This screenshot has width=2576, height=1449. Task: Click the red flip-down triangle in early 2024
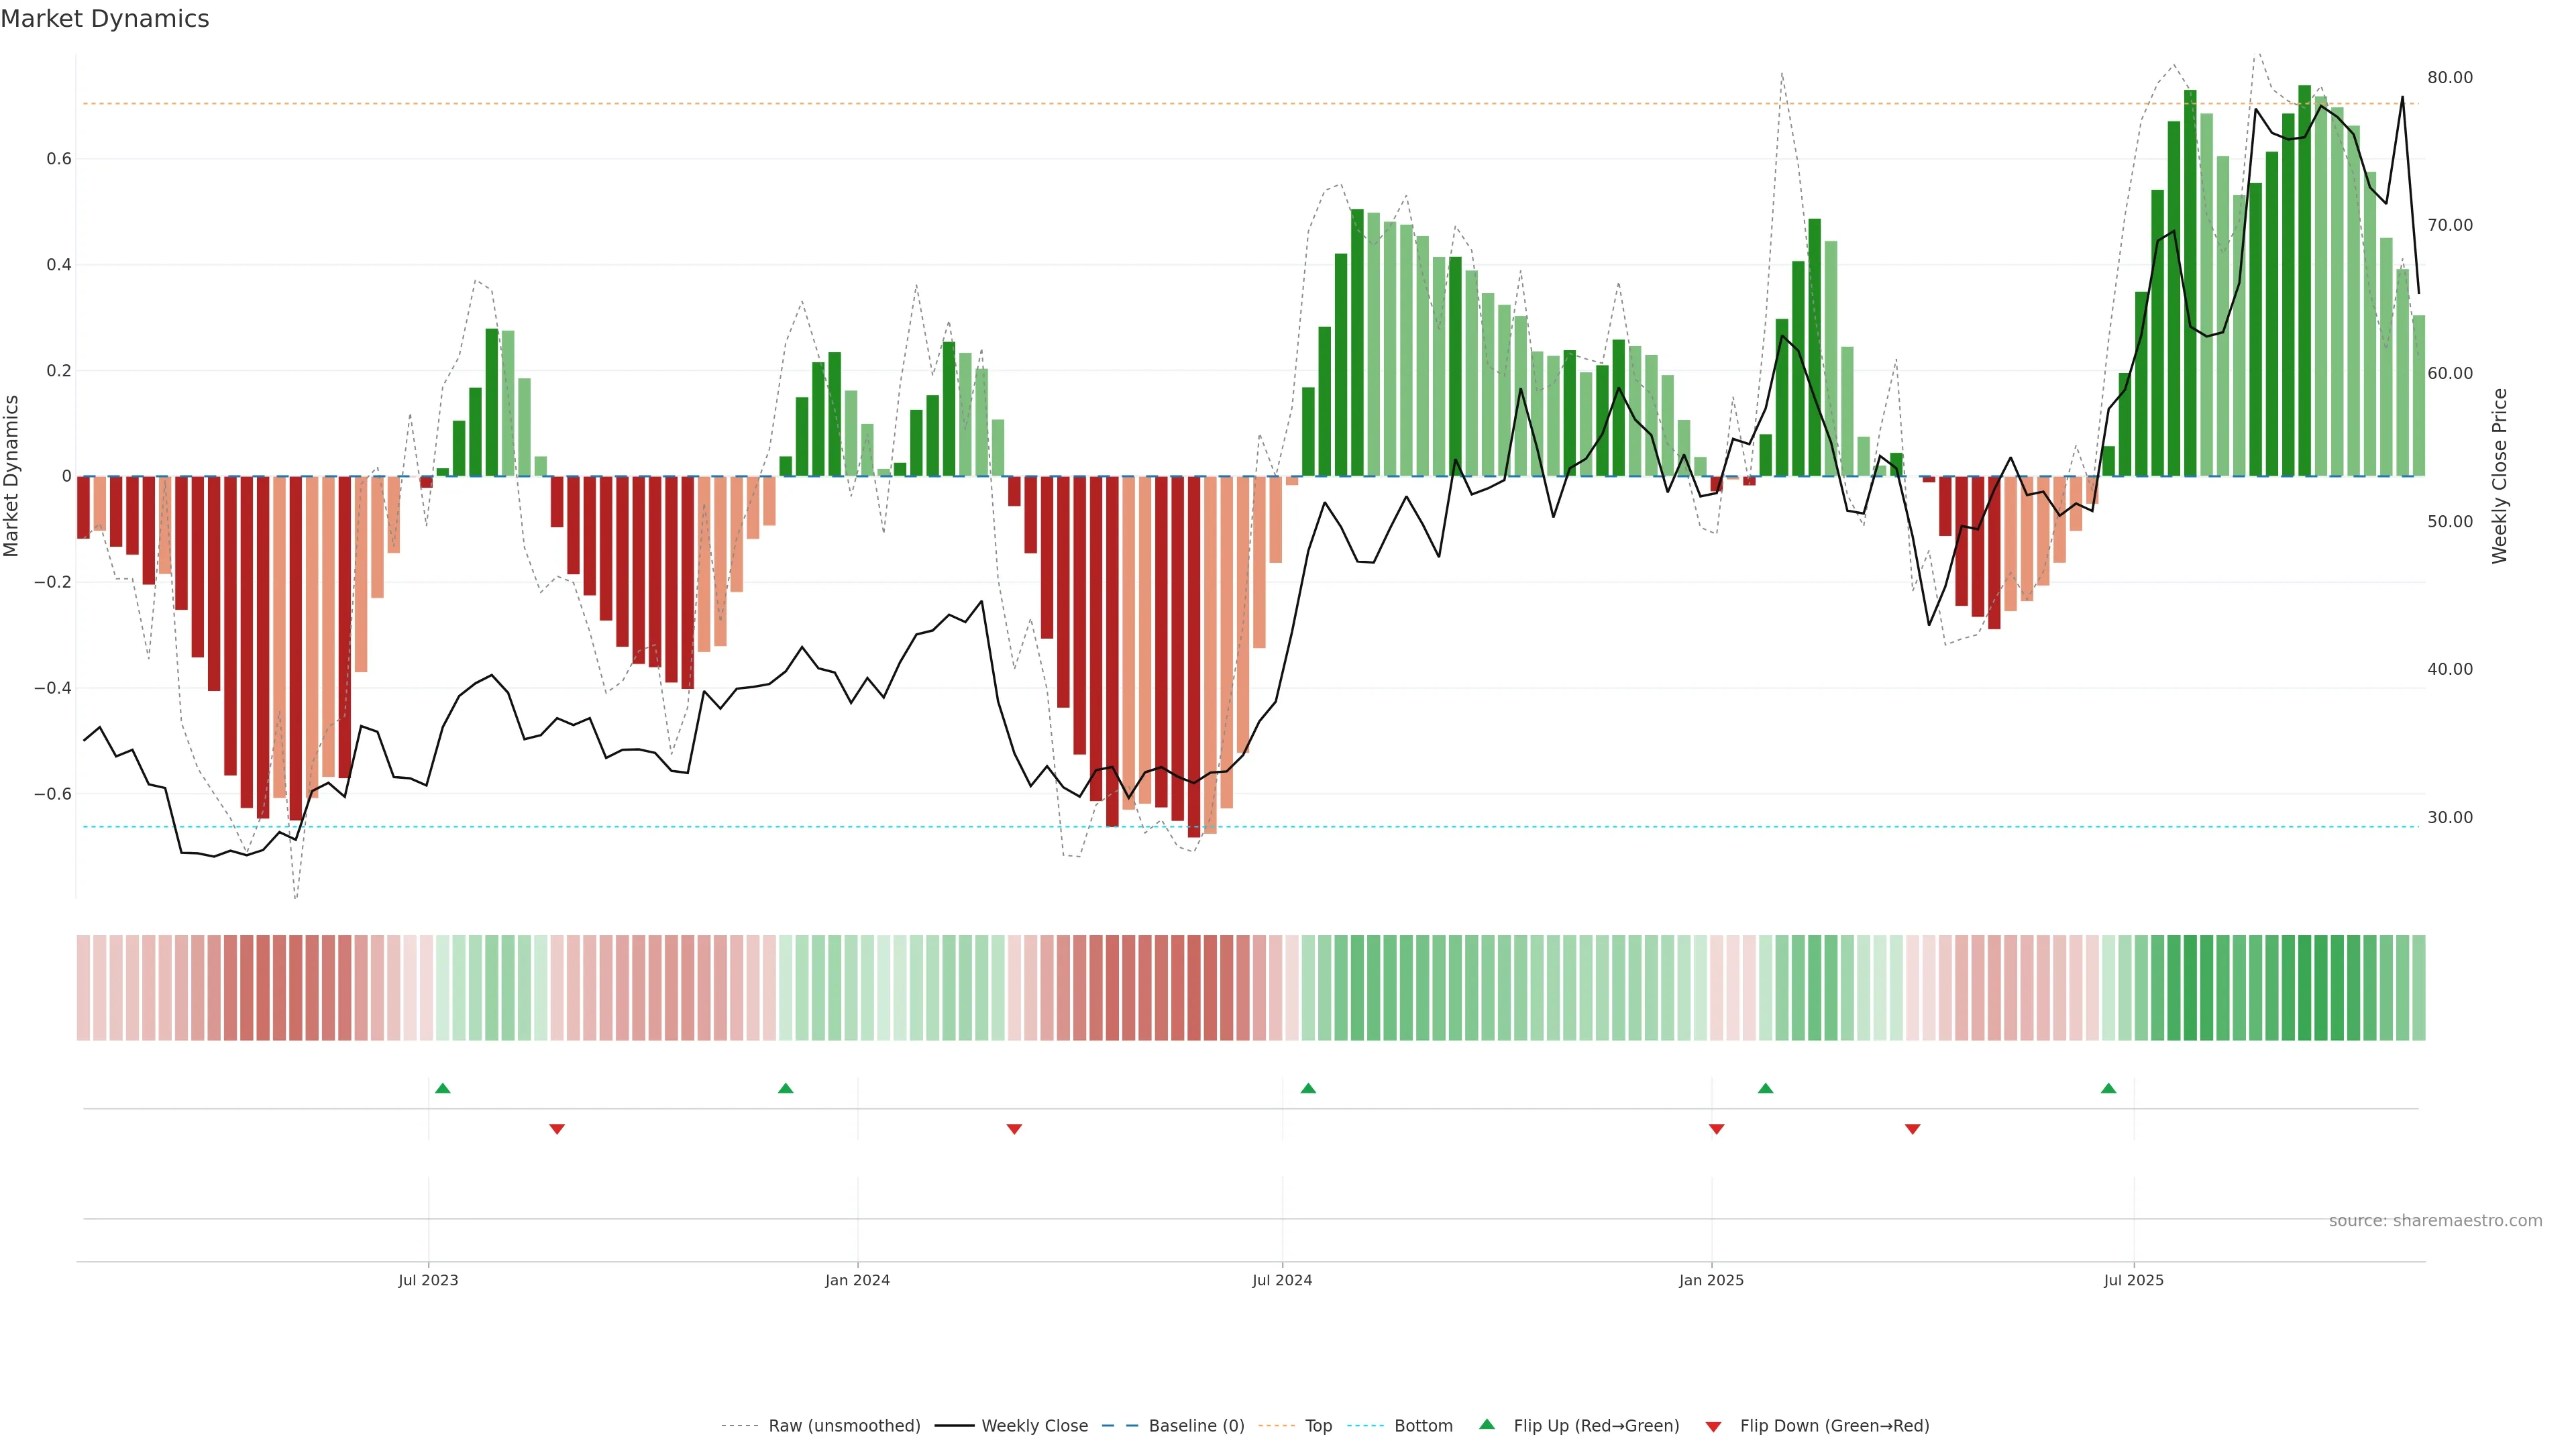coord(1014,1129)
